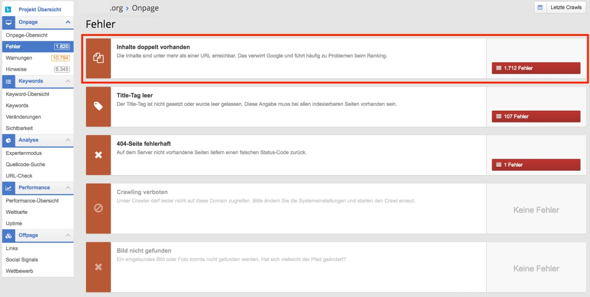Click the Bild nicht gefunden X icon
This screenshot has height=297, width=590.
coord(98,267)
